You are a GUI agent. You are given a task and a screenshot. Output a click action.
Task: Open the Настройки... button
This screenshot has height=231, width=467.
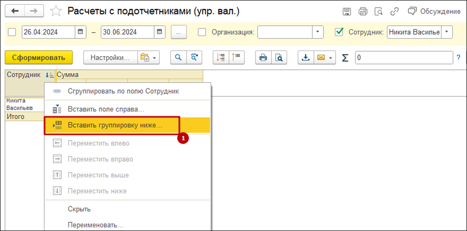coord(110,57)
